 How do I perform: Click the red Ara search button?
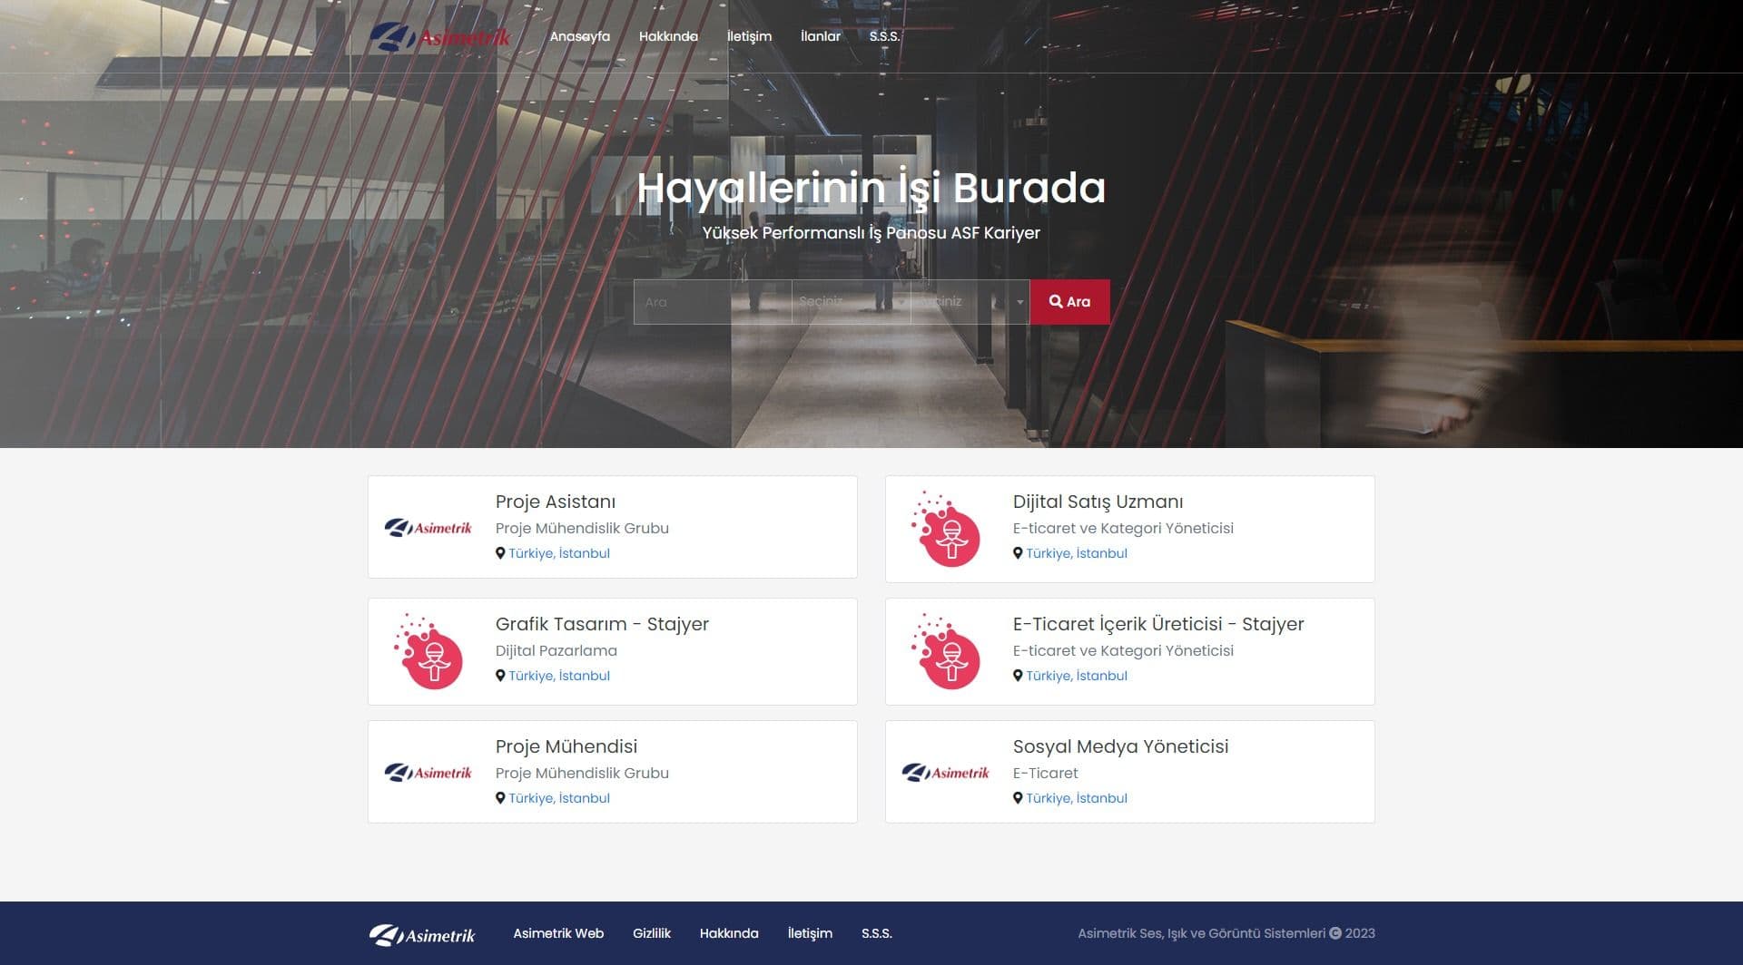1069,301
